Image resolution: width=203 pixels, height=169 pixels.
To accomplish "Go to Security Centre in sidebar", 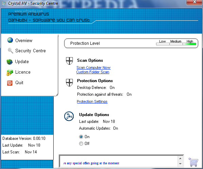I will click(31, 51).
